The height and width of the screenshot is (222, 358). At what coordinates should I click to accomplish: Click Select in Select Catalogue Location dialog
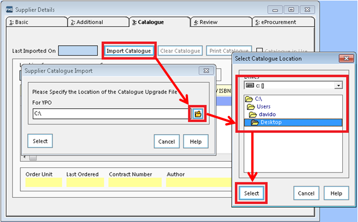pos(251,193)
